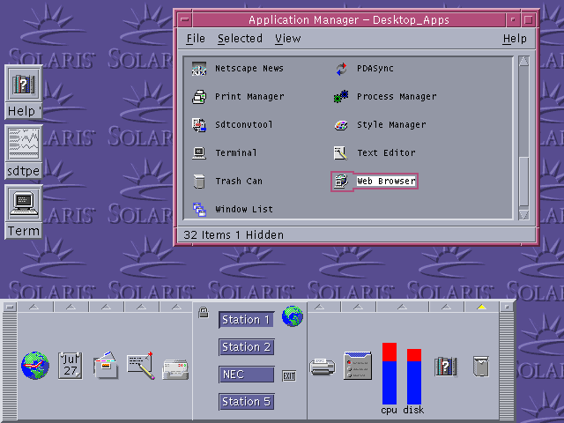Click the cpu usage meter bar
Image resolution: width=564 pixels, height=423 pixels.
390,374
